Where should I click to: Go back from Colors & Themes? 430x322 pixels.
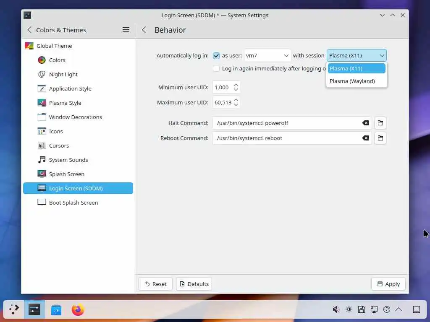[29, 30]
